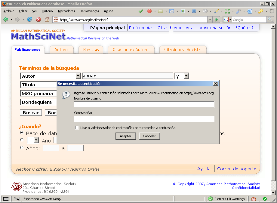Open the Marcadores menu

tap(66, 11)
